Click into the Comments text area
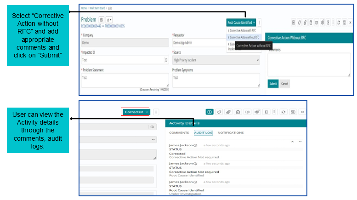357x200 pixels. (309, 65)
